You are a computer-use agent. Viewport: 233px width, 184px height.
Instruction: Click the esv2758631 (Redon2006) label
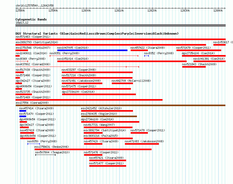click(x=52, y=147)
